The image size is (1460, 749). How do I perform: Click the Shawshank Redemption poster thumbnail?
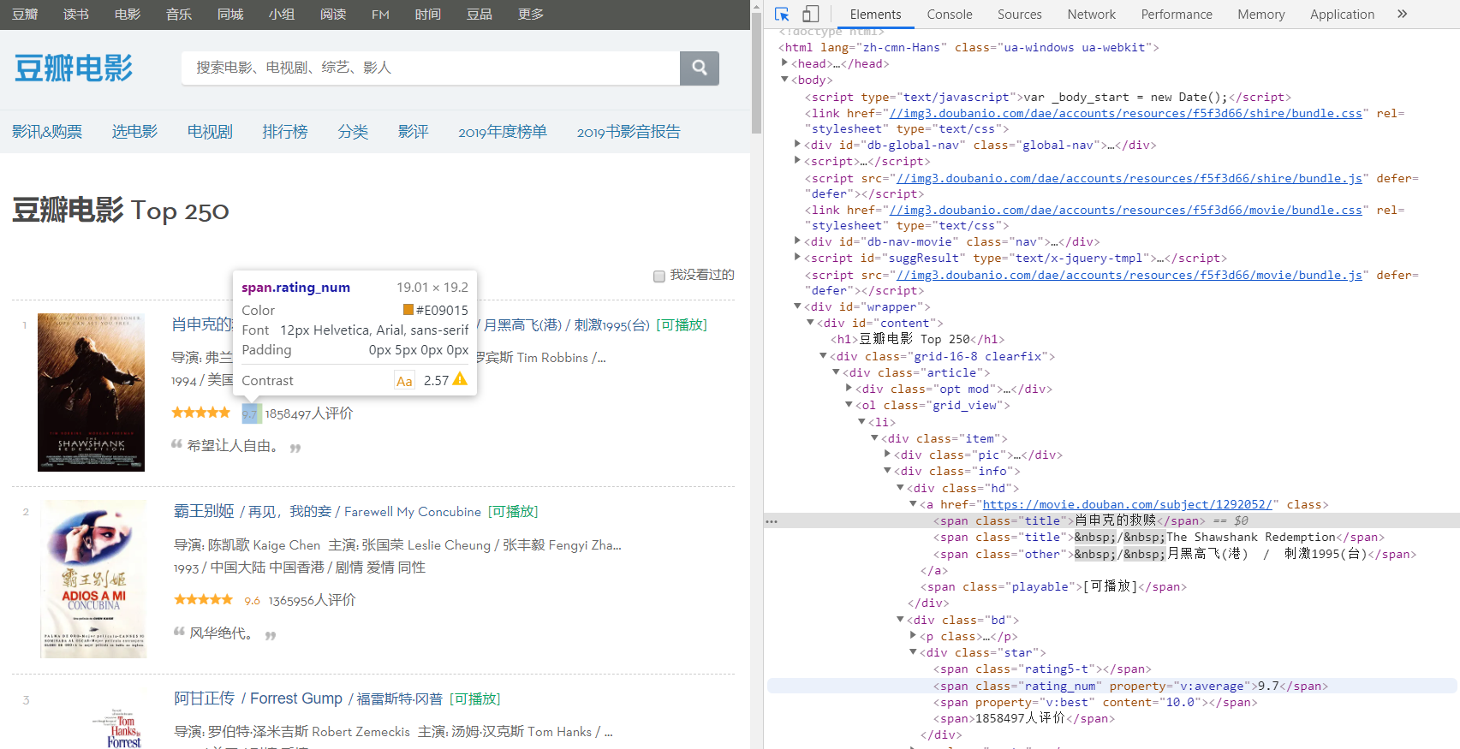91,392
